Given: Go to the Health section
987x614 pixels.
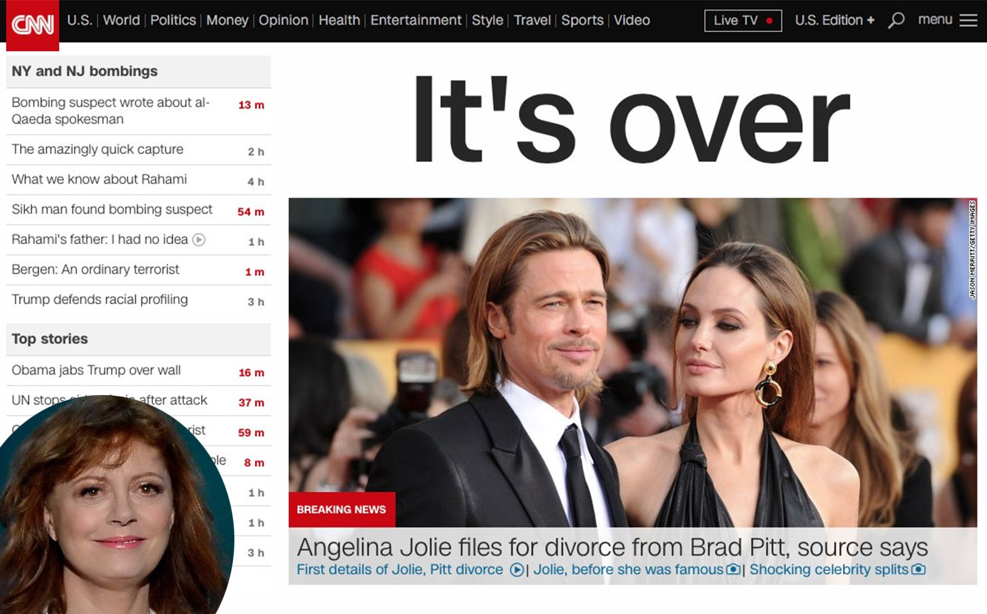Looking at the screenshot, I should pyautogui.click(x=339, y=21).
